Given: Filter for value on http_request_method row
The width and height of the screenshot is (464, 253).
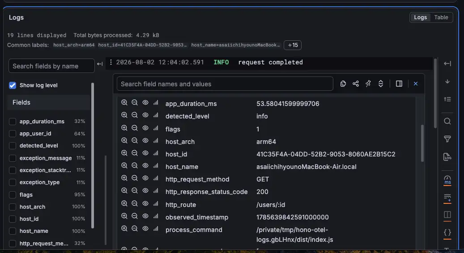Looking at the screenshot, I should pyautogui.click(x=124, y=178).
